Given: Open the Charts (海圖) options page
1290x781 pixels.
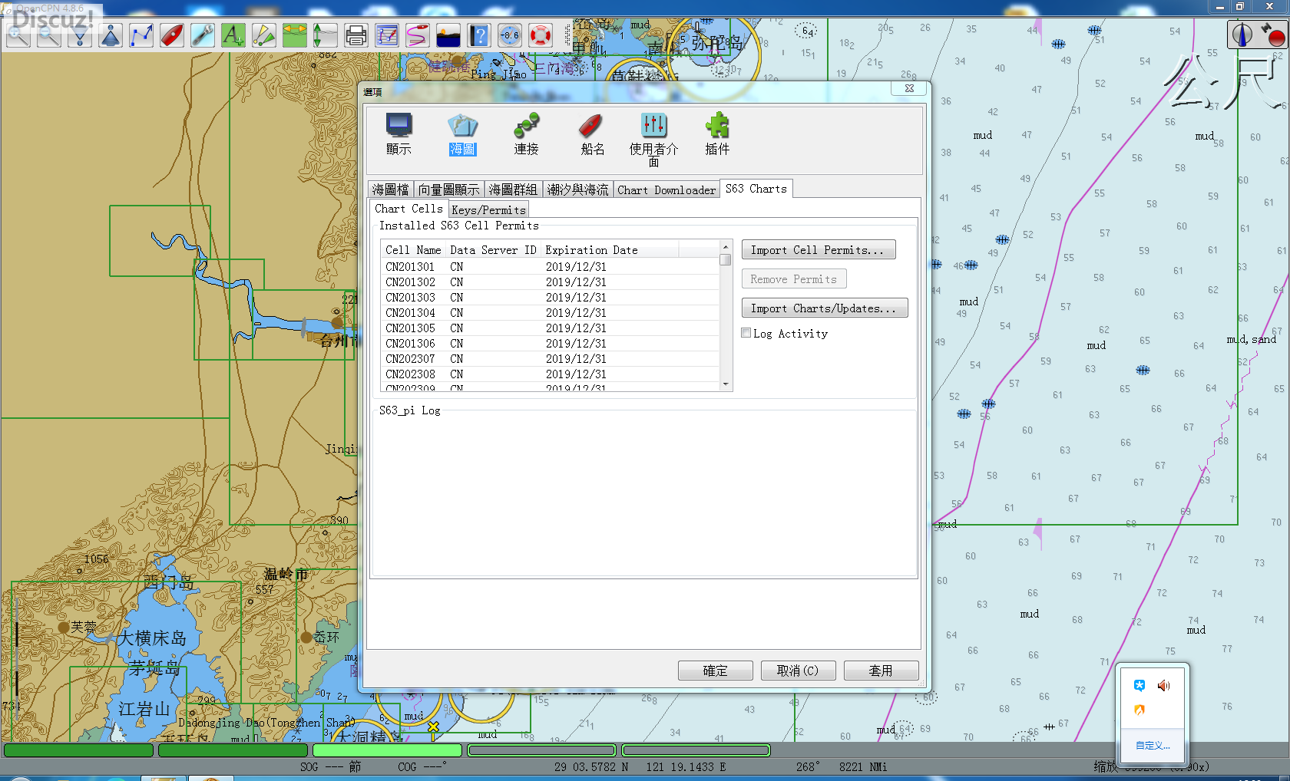Looking at the screenshot, I should [x=463, y=134].
